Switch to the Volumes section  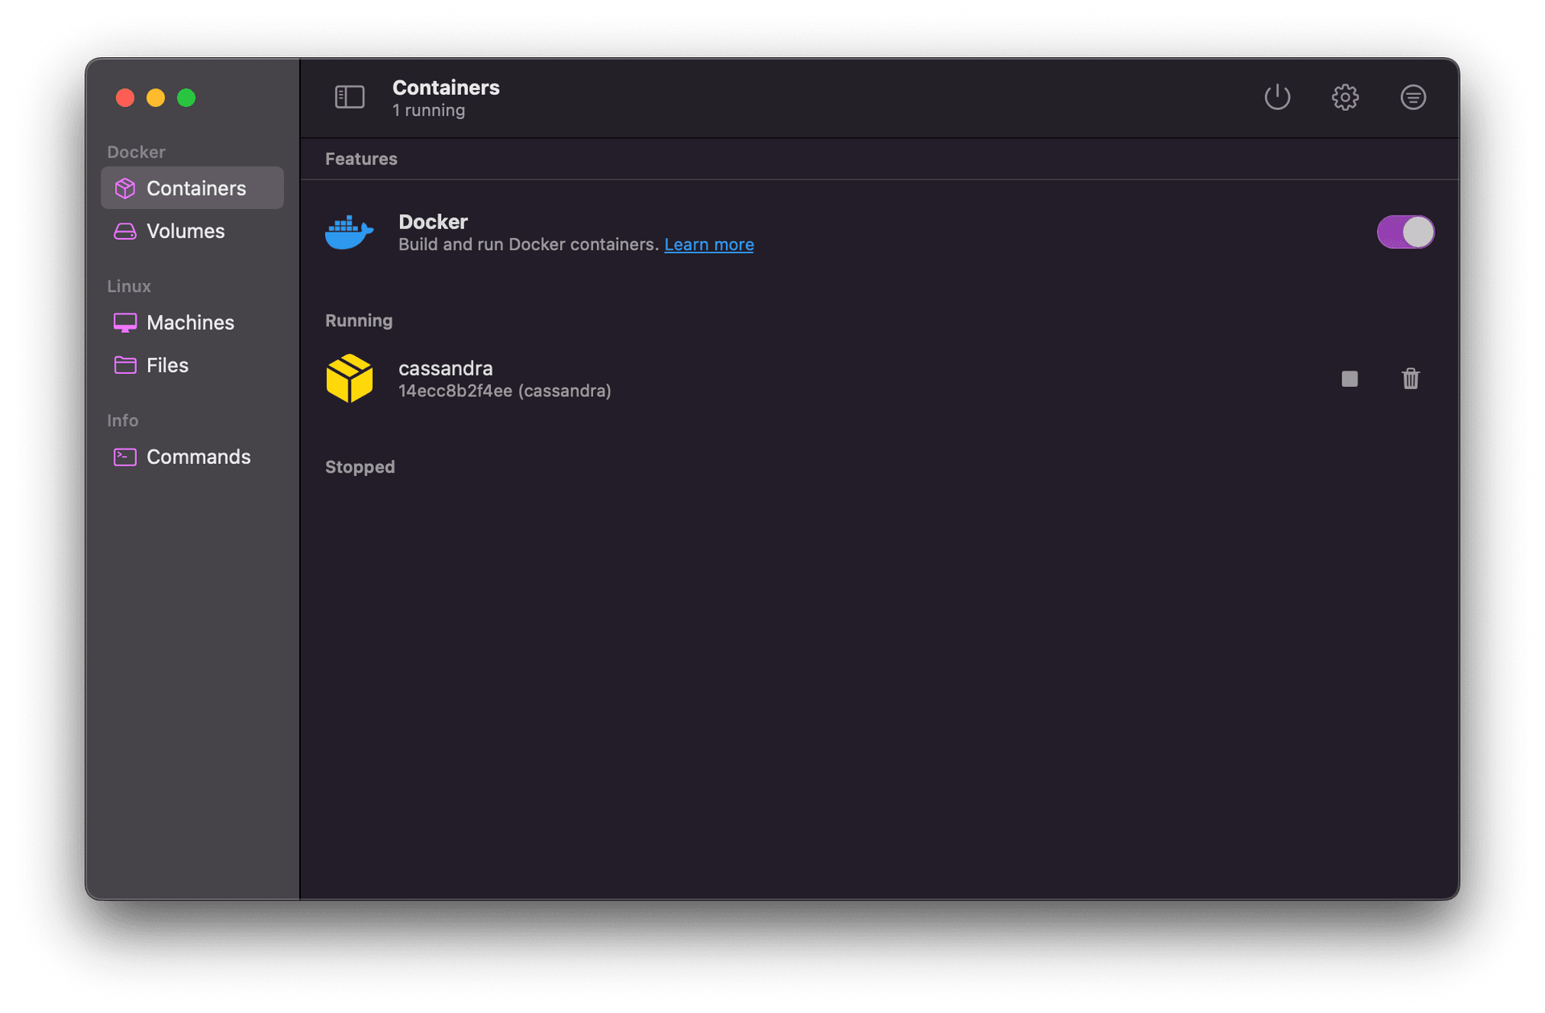[185, 232]
